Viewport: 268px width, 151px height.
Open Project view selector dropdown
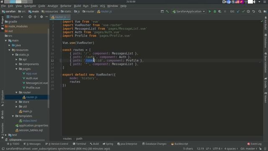point(15,17)
